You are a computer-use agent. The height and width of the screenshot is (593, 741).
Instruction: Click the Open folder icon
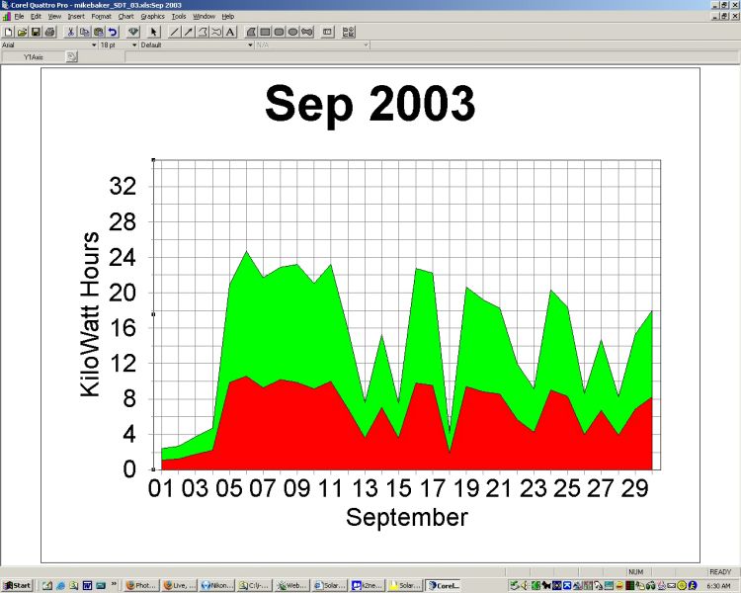[22, 32]
